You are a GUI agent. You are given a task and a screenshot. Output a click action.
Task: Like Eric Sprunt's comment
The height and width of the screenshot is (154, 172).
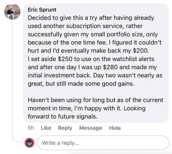pyautogui.click(x=46, y=128)
